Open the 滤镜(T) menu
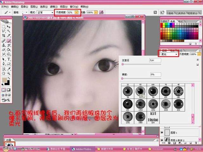203x152 pixels. [x=54, y=7]
